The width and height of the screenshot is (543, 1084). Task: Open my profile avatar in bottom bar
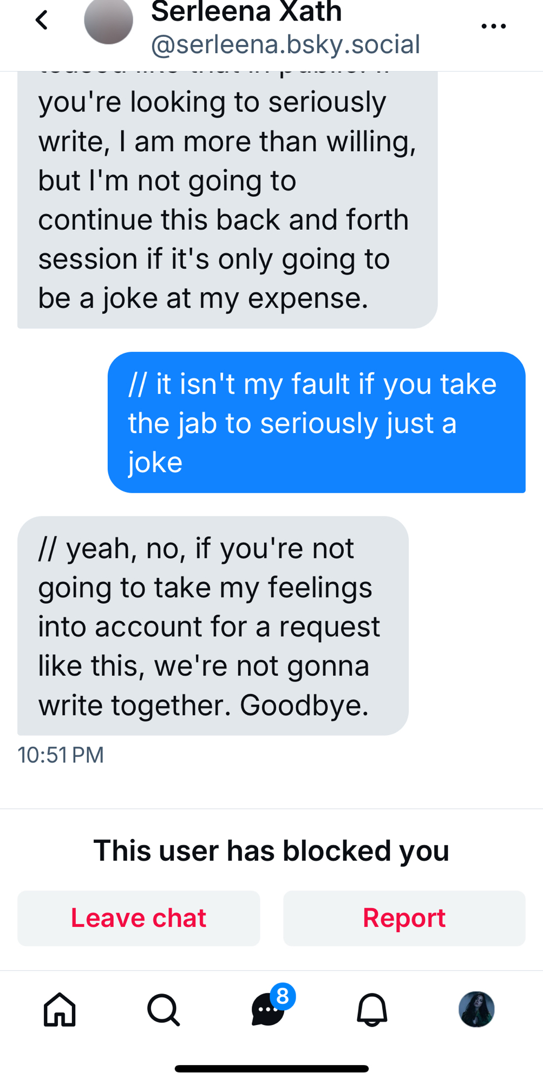[x=476, y=1009]
